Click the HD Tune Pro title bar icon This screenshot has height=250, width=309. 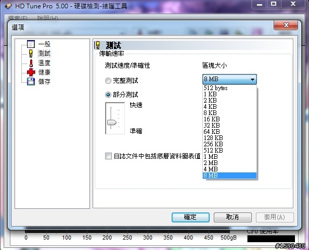click(x=8, y=6)
